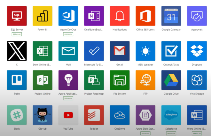The height and width of the screenshot is (136, 211).
Task: Click the Premium badge under SQL Server
Action: click(x=17, y=34)
